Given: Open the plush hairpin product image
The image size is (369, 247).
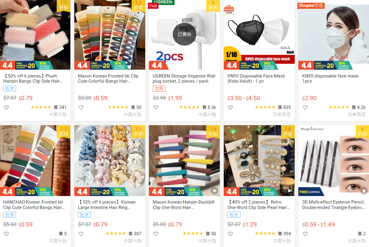Looking at the screenshot, I should tap(35, 35).
